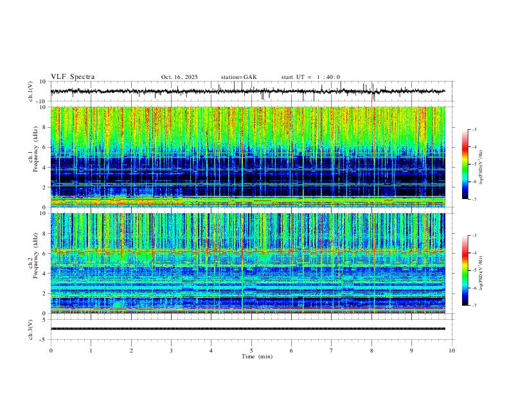Viewport: 509px width, 393px height.
Task: Click time axis tick label '0'
Action: point(51,351)
